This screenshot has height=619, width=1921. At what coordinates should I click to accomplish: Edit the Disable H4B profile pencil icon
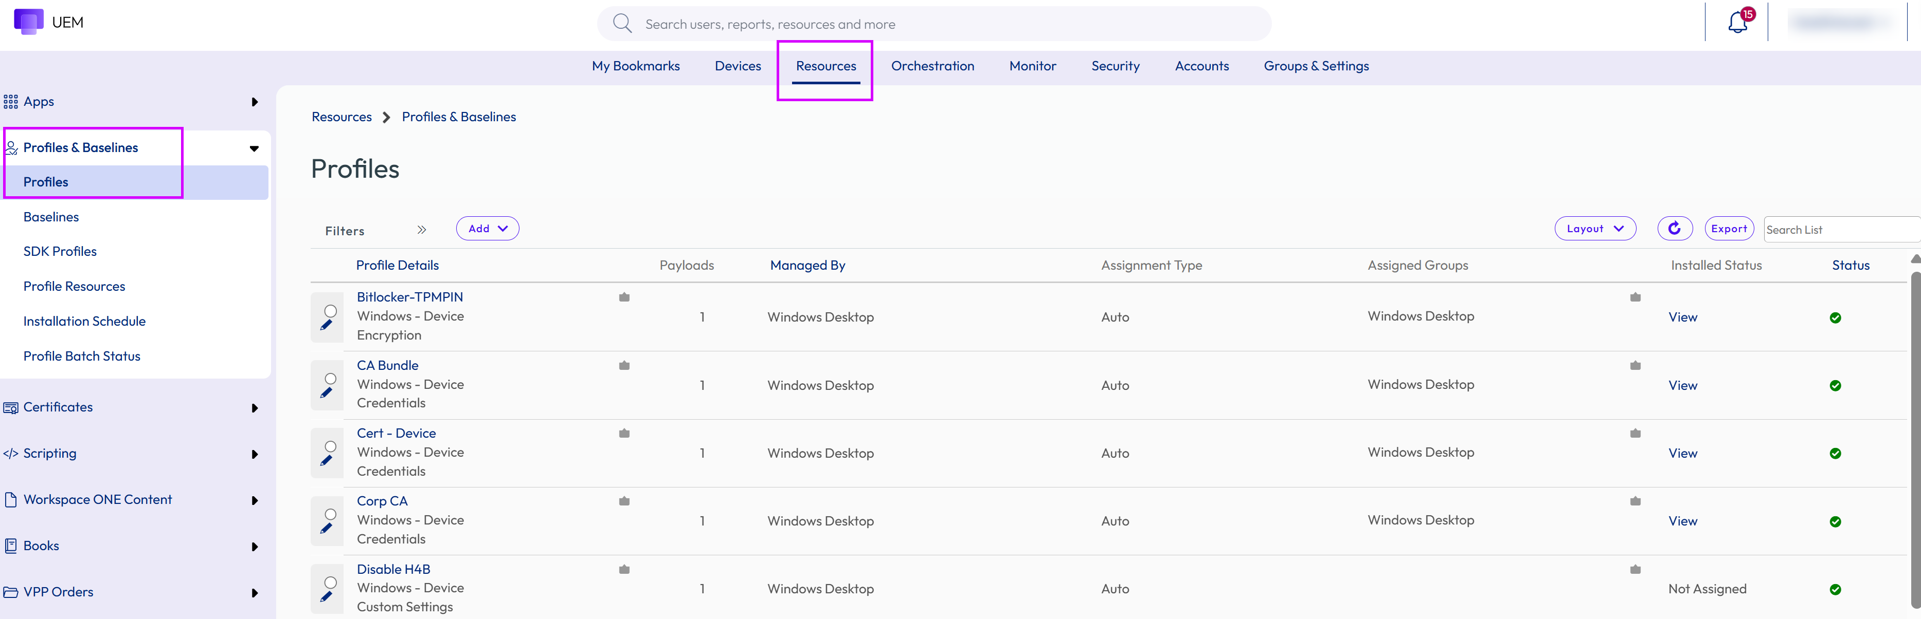click(x=327, y=596)
